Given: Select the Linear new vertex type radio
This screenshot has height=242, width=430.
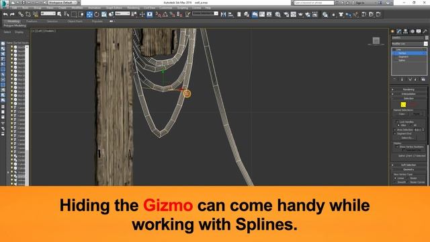Looking at the screenshot, I should point(395,178).
